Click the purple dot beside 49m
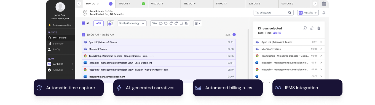Screen dimensions: 375x105 (234, 35)
